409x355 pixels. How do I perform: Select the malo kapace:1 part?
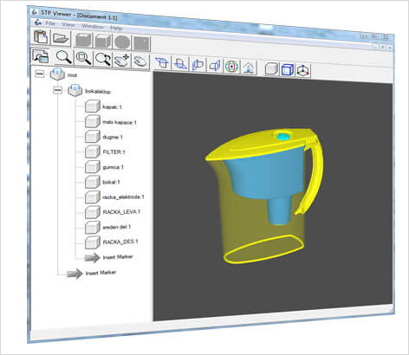point(120,122)
